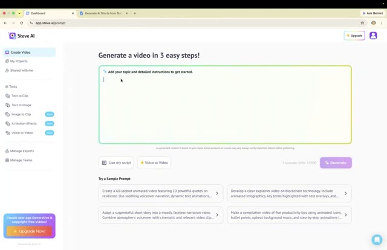Screen dimensions: 387x250
Task: Open Voice to Video in sidebar
Action: [x=22, y=133]
